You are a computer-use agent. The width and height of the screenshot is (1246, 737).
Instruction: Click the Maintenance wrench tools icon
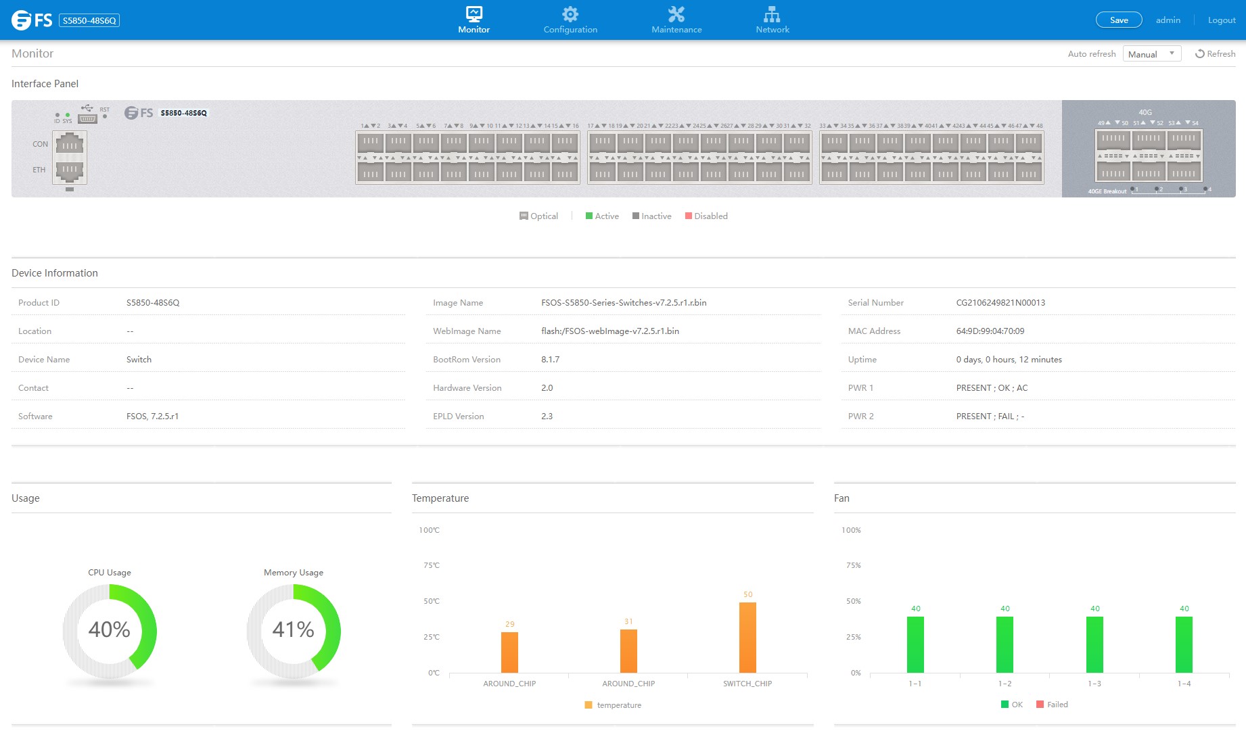click(676, 14)
